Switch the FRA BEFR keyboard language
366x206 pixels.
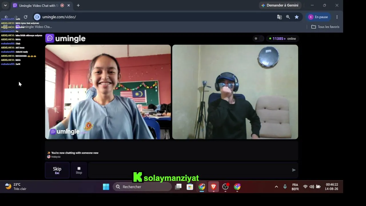[x=295, y=187]
